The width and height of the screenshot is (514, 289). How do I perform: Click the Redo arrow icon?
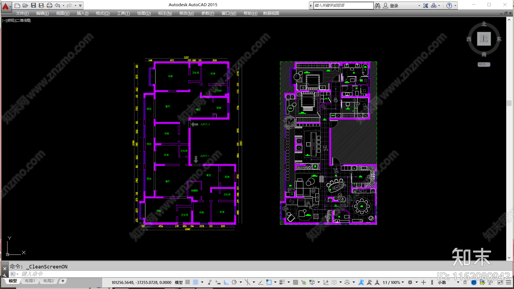click(69, 5)
